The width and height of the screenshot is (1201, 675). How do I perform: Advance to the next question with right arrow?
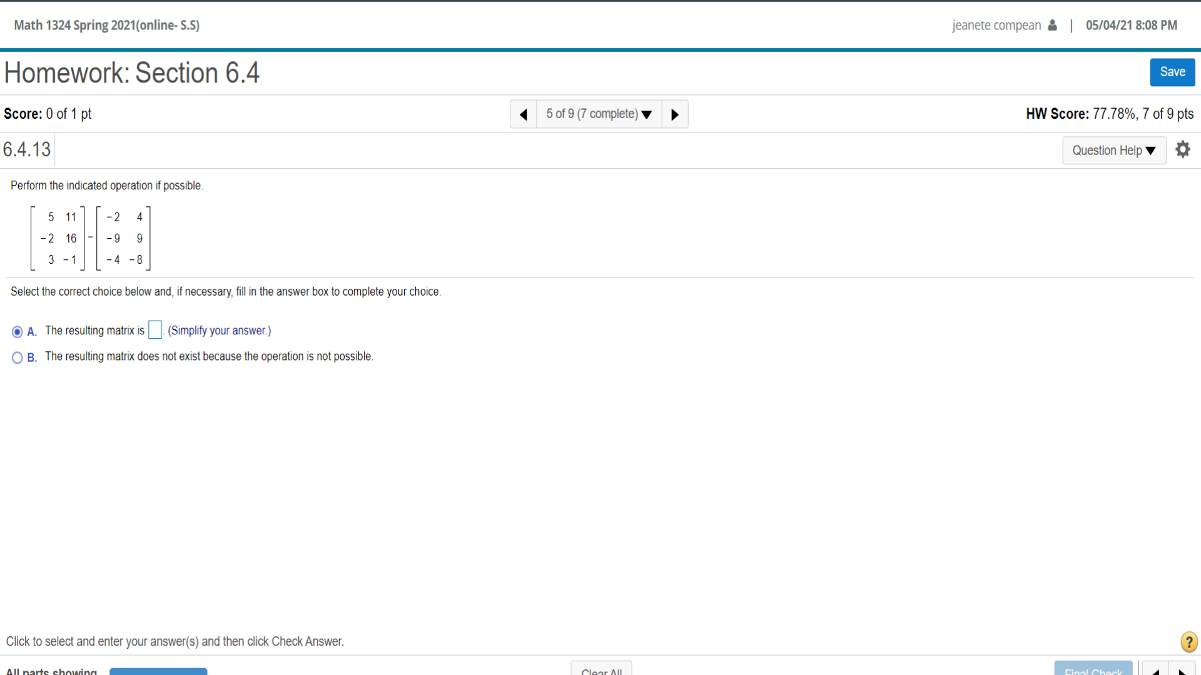[x=674, y=114]
